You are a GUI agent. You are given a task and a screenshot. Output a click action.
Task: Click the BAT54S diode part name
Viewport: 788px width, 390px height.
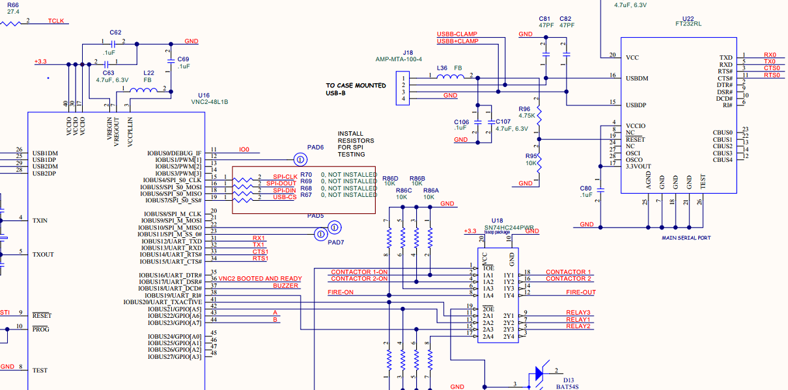[x=567, y=387]
